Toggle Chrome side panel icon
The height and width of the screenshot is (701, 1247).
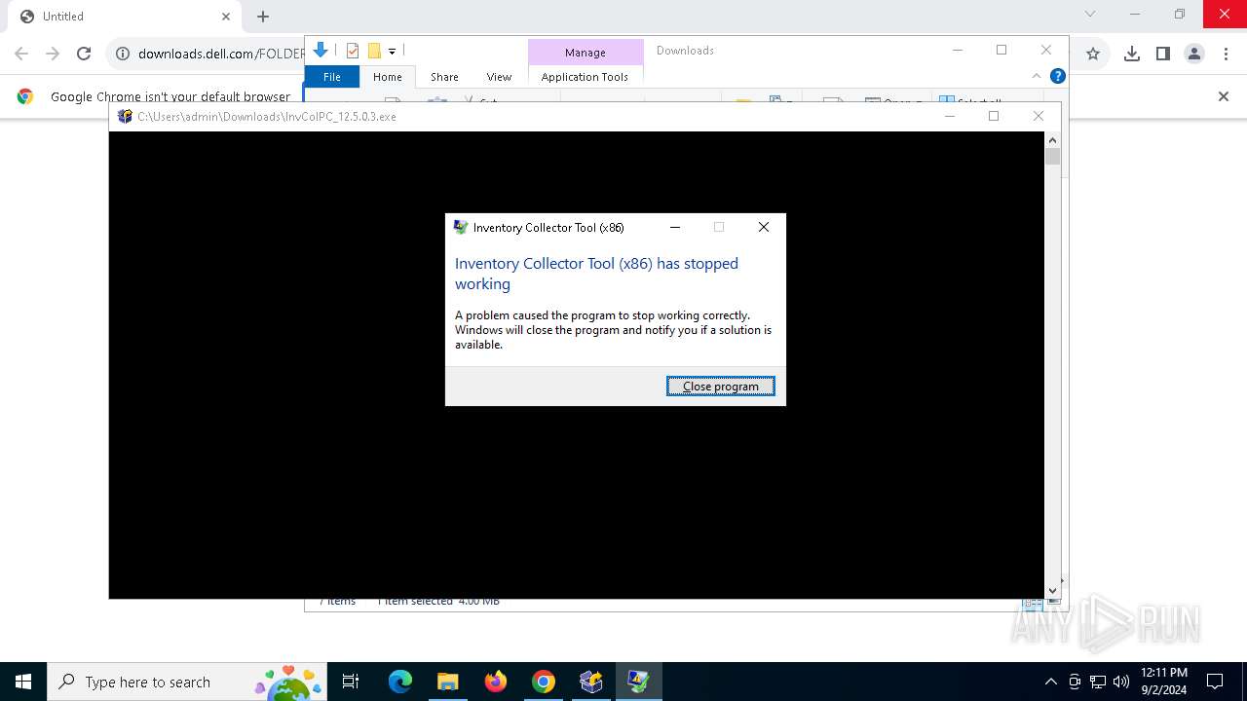coord(1162,54)
